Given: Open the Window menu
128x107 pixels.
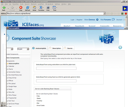Looking at the screenshot, I should point(64,4).
